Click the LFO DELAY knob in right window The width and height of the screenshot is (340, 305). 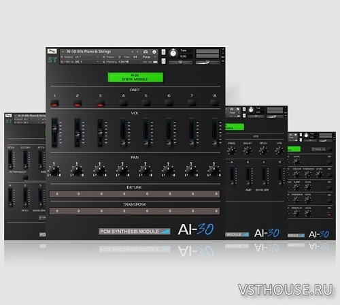tap(248, 150)
